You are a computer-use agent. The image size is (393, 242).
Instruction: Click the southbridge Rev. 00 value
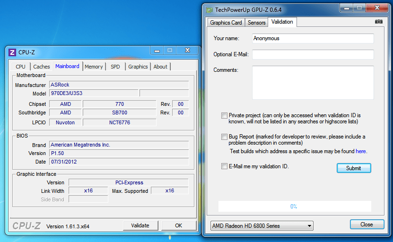point(181,112)
